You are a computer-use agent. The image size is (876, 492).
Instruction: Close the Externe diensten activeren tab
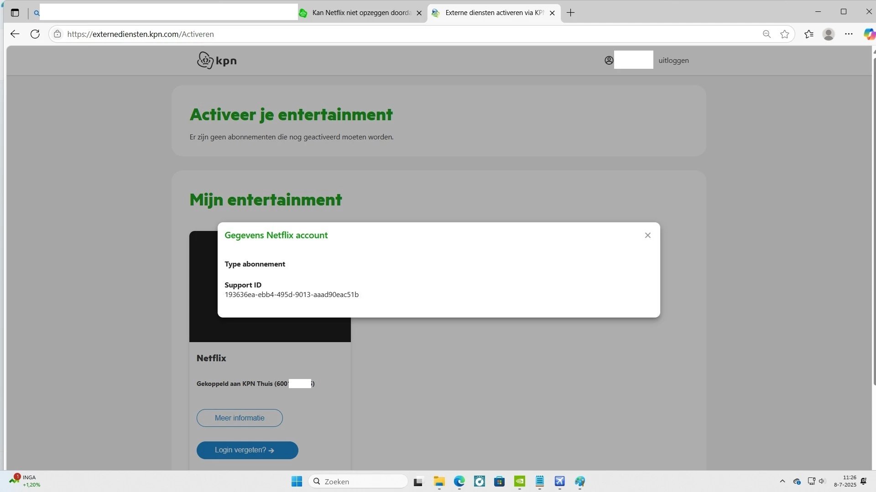552,13
